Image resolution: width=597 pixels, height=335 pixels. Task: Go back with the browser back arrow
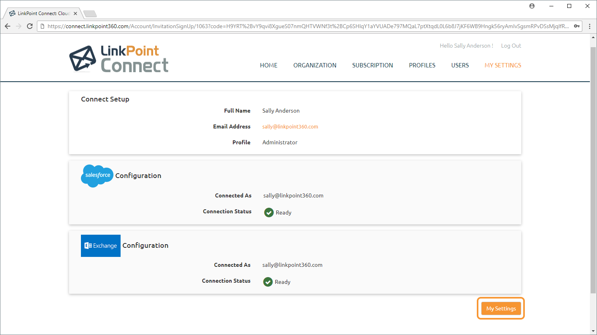8,26
